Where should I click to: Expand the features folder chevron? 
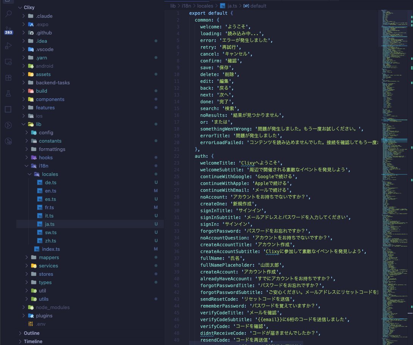(x=23, y=107)
